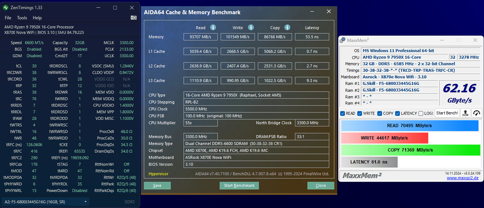Click the MaxxMem Mainboard Asrock X870e value
The image size is (484, 208).
[420, 77]
